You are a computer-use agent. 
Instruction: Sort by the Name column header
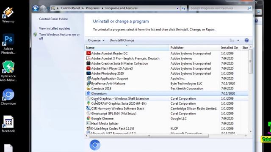click(x=127, y=48)
